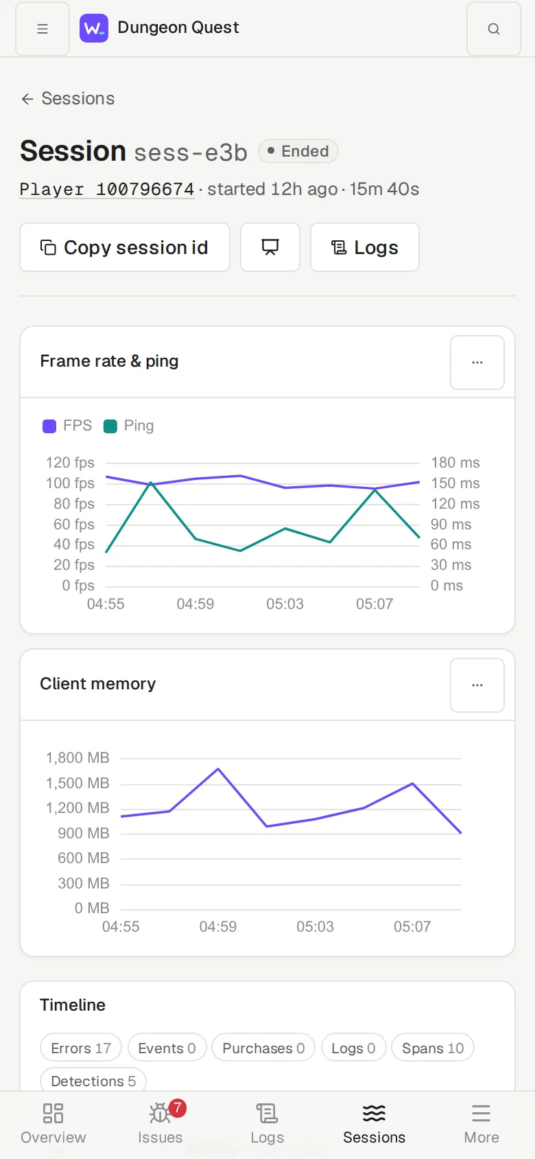Click the ping peak near 05:07

(x=374, y=490)
